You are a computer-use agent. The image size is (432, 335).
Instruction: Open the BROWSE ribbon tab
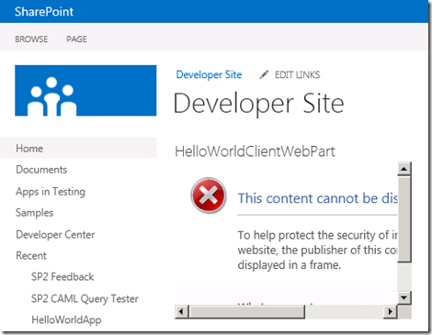[31, 39]
